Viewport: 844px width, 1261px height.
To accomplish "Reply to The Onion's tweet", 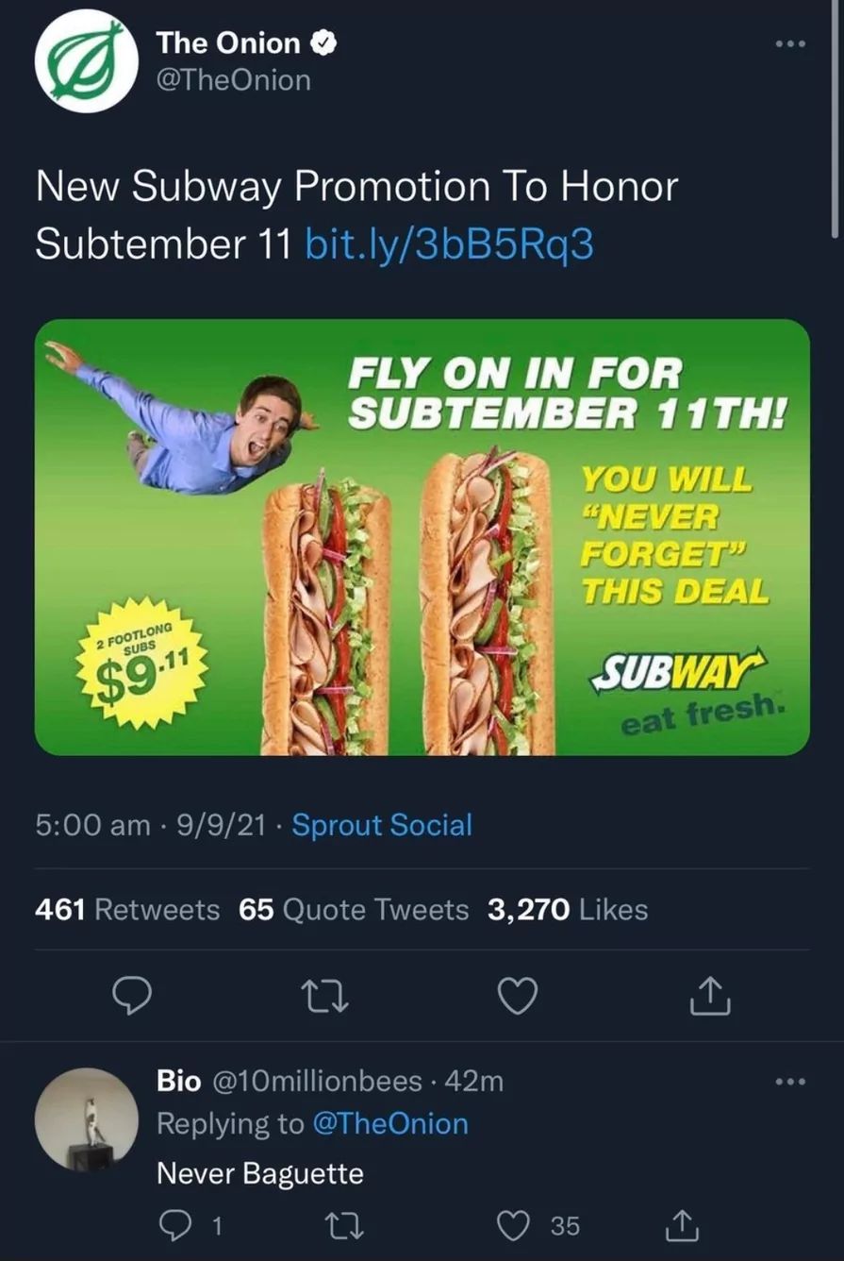I will (x=132, y=996).
